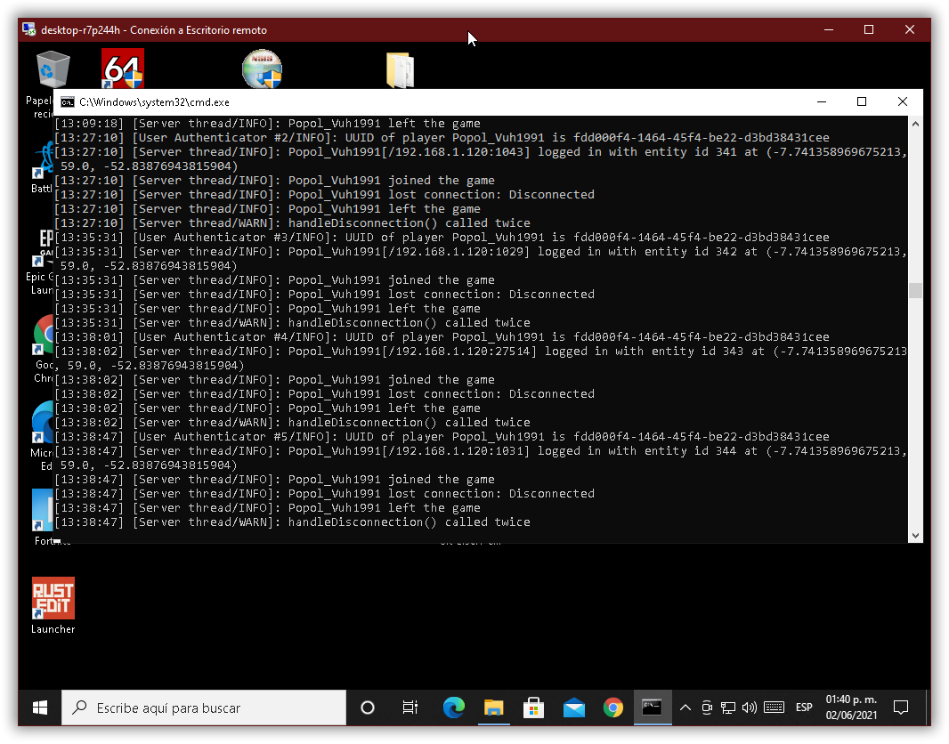Click the cmd window scroll down arrow
The width and height of the screenshot is (949, 744).
915,535
